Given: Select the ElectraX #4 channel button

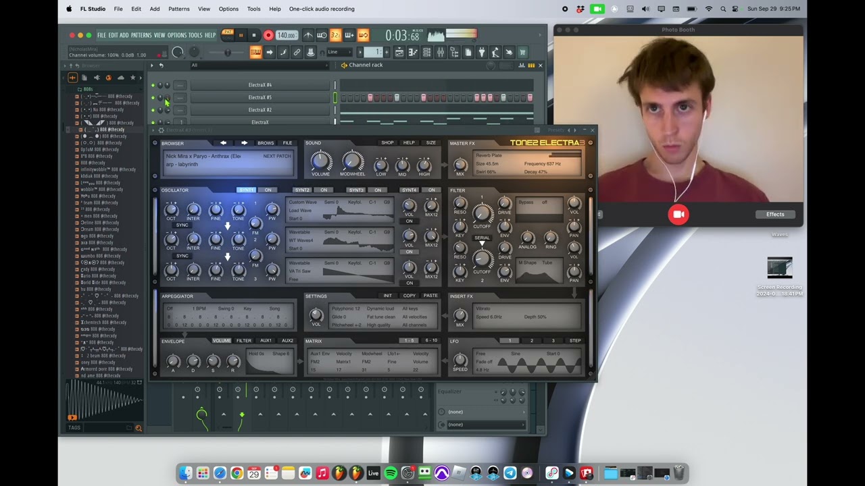Looking at the screenshot, I should coord(260,85).
